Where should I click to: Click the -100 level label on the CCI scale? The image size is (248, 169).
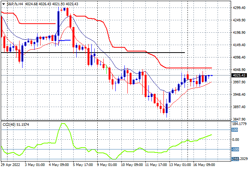pyautogui.click(x=235, y=149)
